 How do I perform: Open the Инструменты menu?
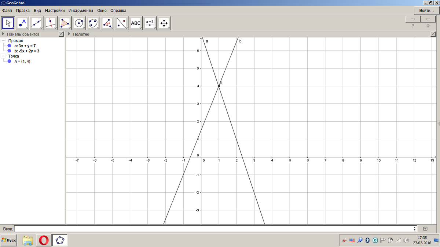pos(80,11)
